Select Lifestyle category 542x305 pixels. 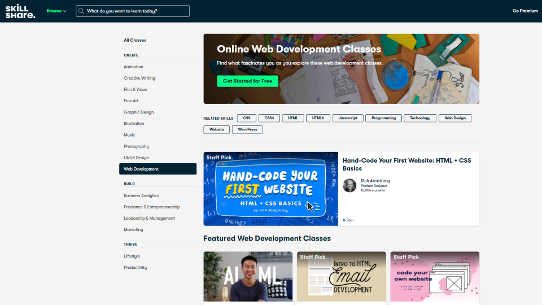tap(132, 256)
